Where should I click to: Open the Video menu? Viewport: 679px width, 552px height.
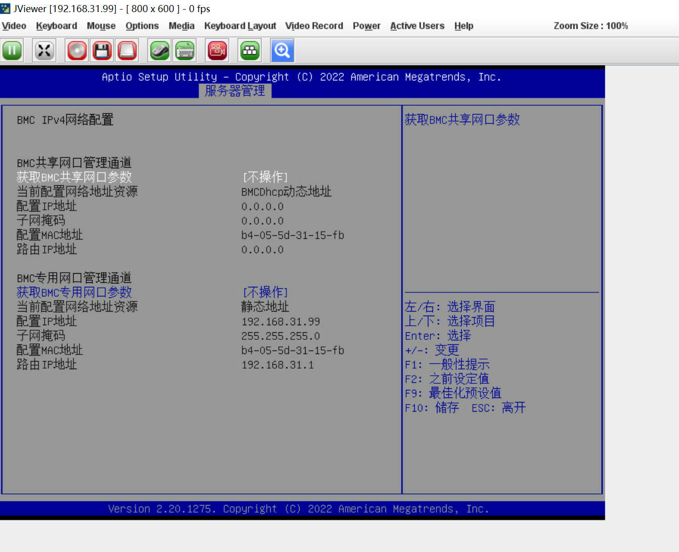[14, 26]
